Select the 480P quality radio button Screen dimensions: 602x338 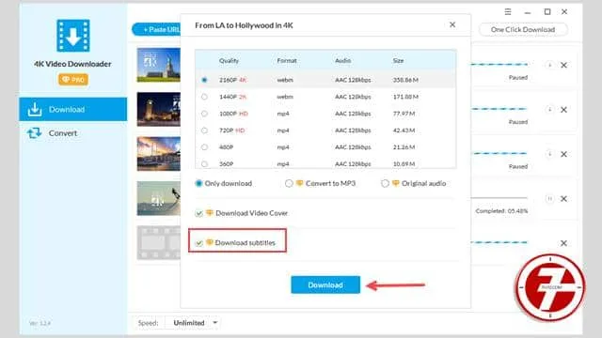pos(204,147)
